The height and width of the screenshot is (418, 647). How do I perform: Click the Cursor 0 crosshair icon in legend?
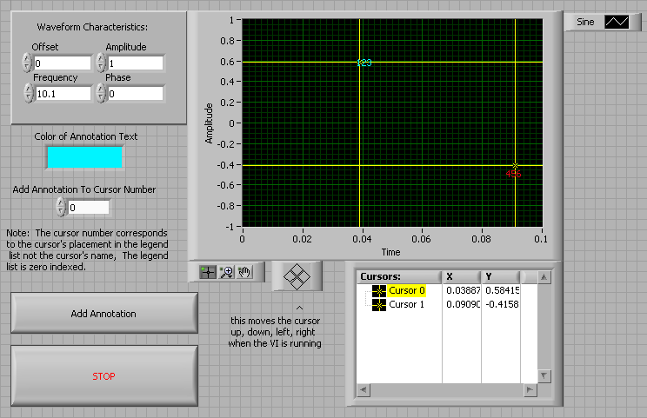click(379, 290)
